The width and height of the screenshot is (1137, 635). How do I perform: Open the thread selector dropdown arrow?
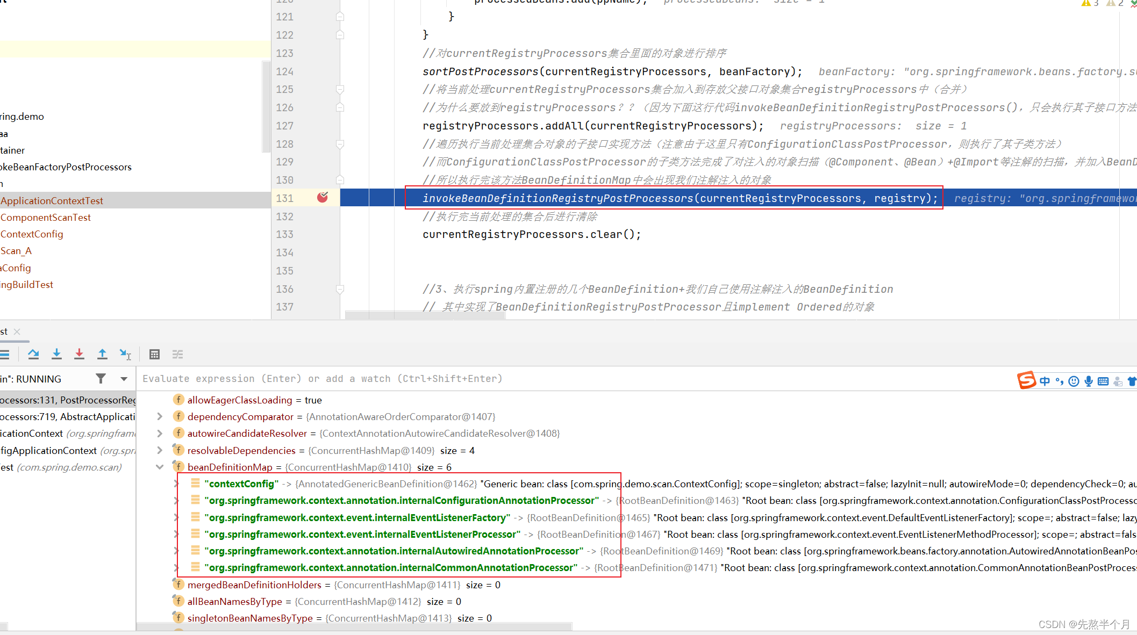tap(124, 379)
